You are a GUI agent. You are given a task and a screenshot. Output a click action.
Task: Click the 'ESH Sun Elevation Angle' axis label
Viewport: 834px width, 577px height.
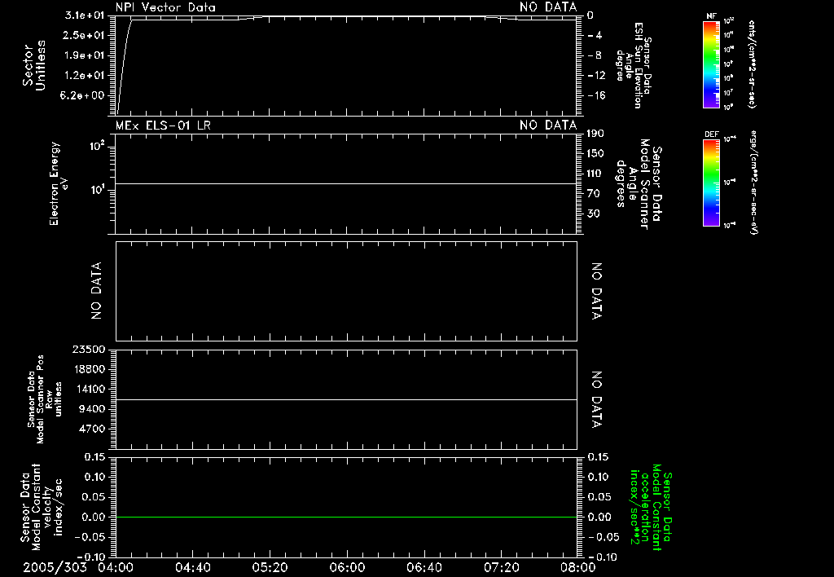pos(634,65)
